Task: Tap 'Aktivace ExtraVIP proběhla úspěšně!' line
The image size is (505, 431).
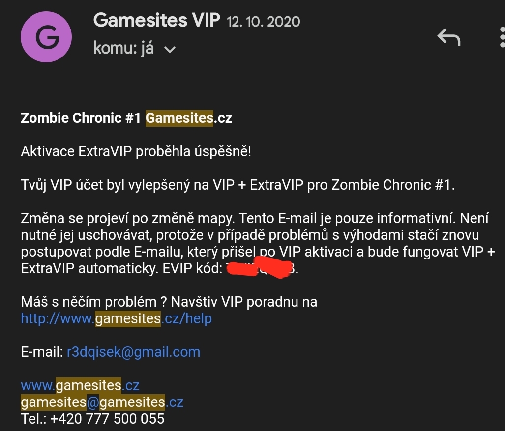Action: click(x=136, y=151)
